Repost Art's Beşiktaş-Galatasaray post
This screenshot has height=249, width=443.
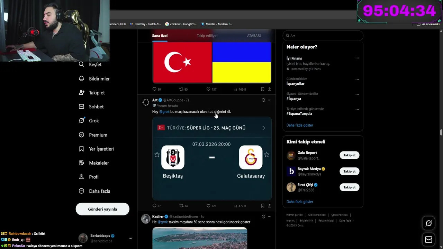click(181, 205)
